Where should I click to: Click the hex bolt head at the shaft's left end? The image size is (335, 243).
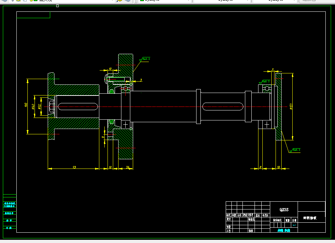tap(52, 107)
